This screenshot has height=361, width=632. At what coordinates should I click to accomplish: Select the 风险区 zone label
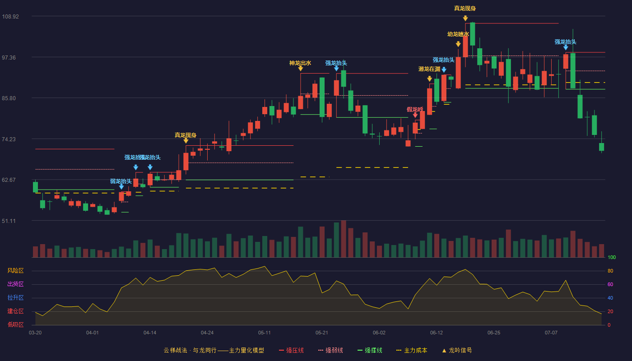click(16, 271)
